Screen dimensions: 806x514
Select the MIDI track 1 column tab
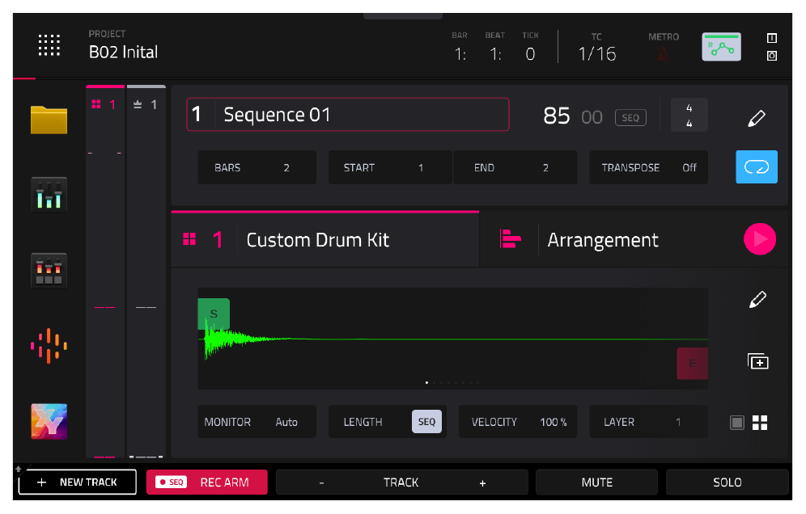pos(146,104)
